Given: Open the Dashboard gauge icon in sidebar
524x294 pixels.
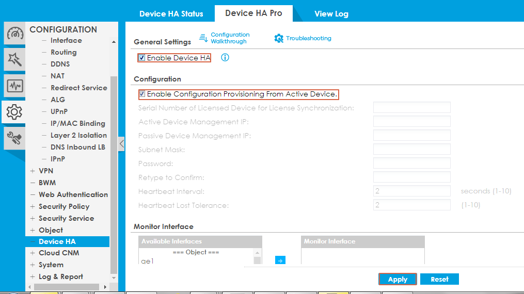Looking at the screenshot, I should click(x=14, y=34).
